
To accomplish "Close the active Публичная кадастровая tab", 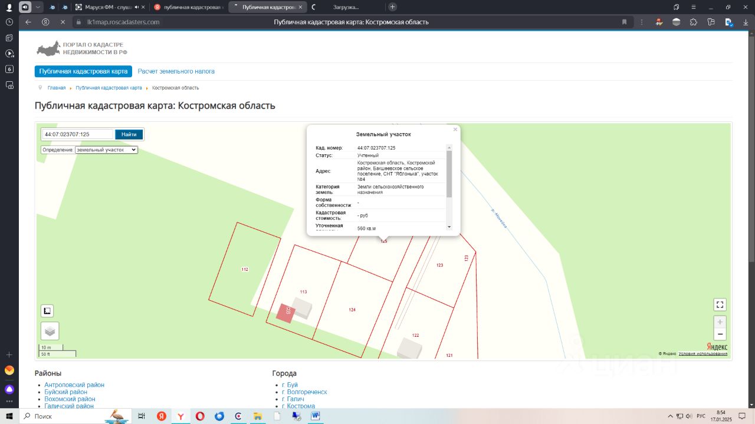I will [x=300, y=7].
